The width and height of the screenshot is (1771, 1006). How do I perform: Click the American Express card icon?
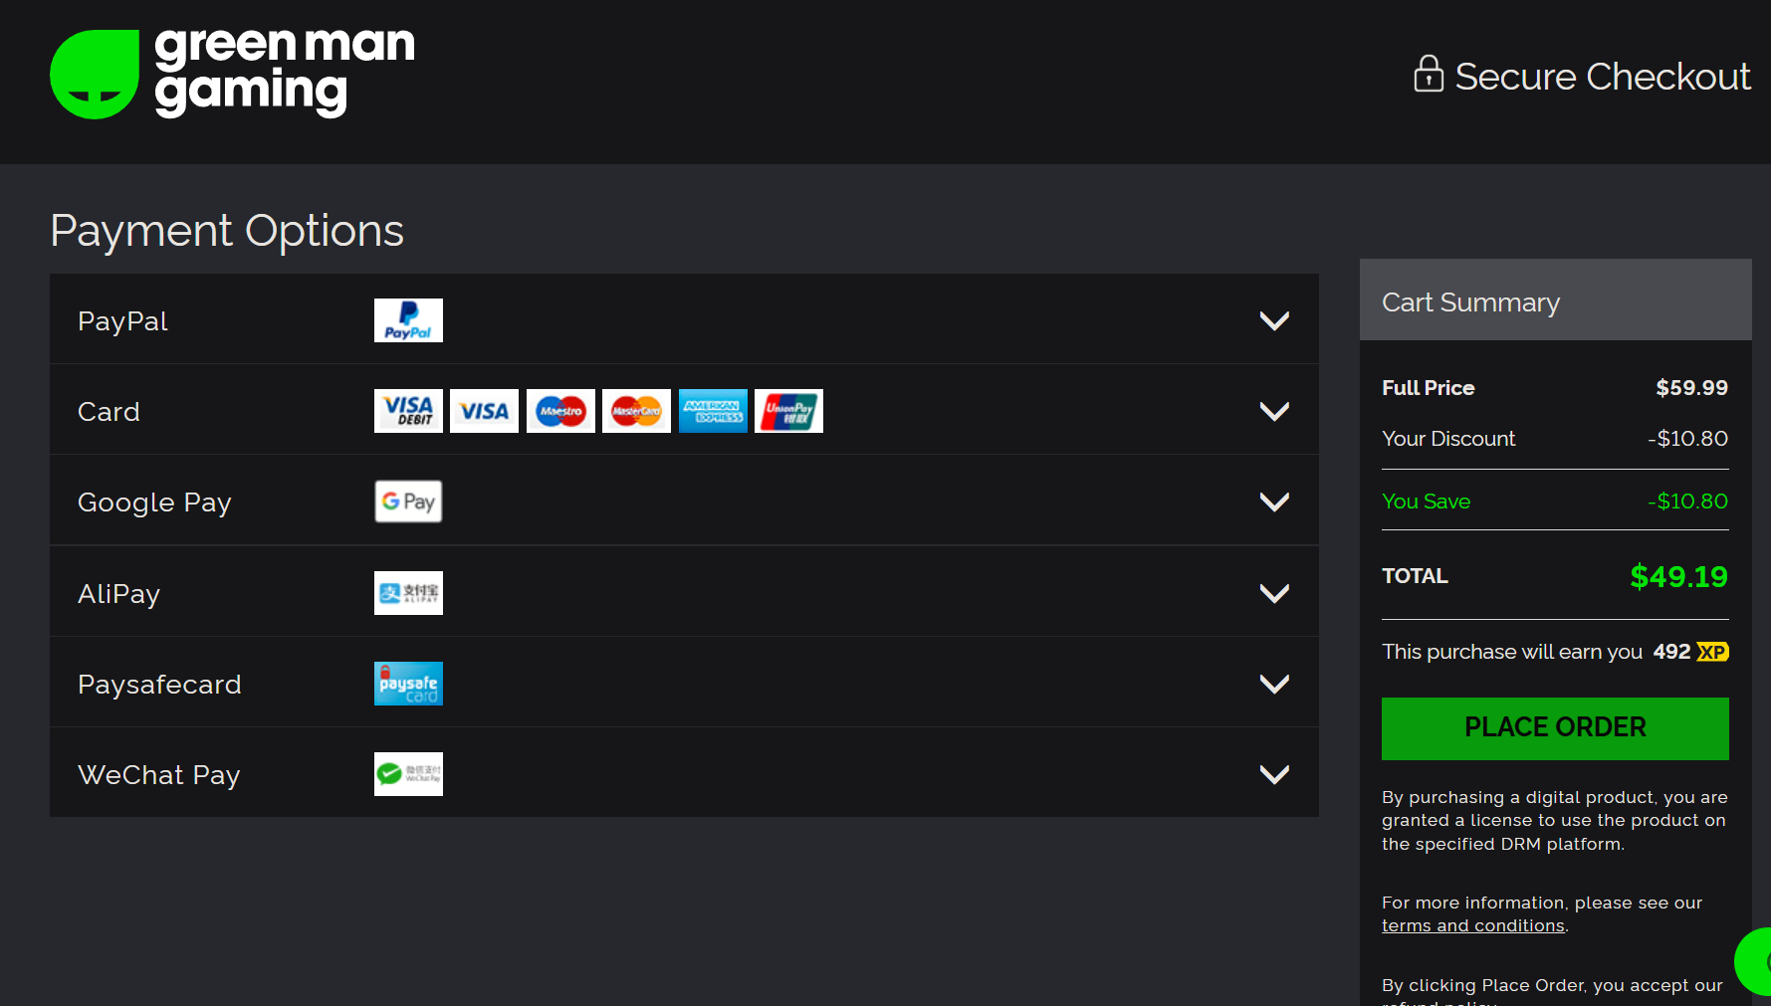[713, 411]
